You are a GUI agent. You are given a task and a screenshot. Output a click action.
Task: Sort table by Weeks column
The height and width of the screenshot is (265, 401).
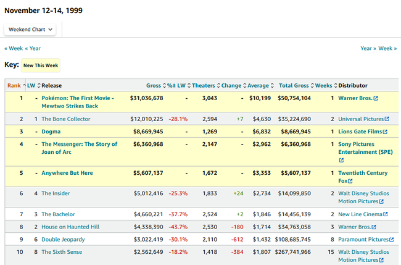click(326, 85)
